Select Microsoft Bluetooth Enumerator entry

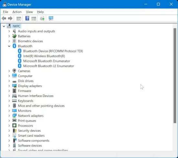[x=47, y=61]
